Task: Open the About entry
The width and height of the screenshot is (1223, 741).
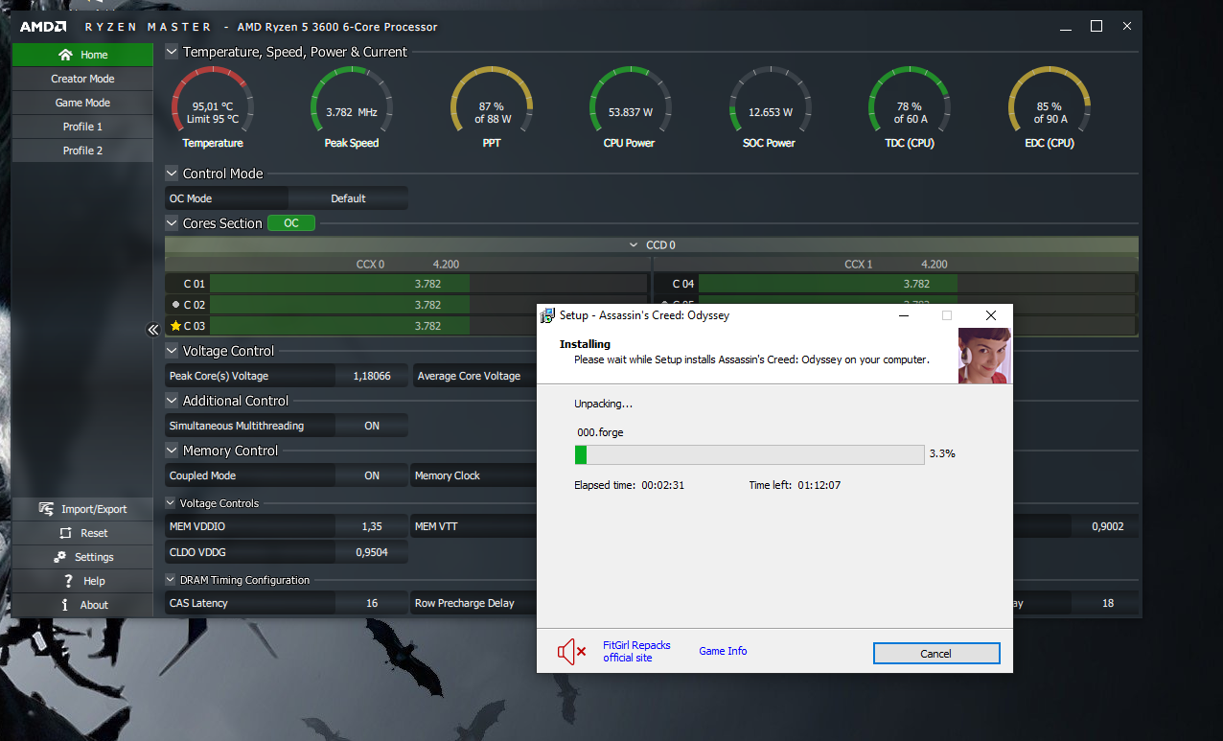Action: click(x=82, y=605)
